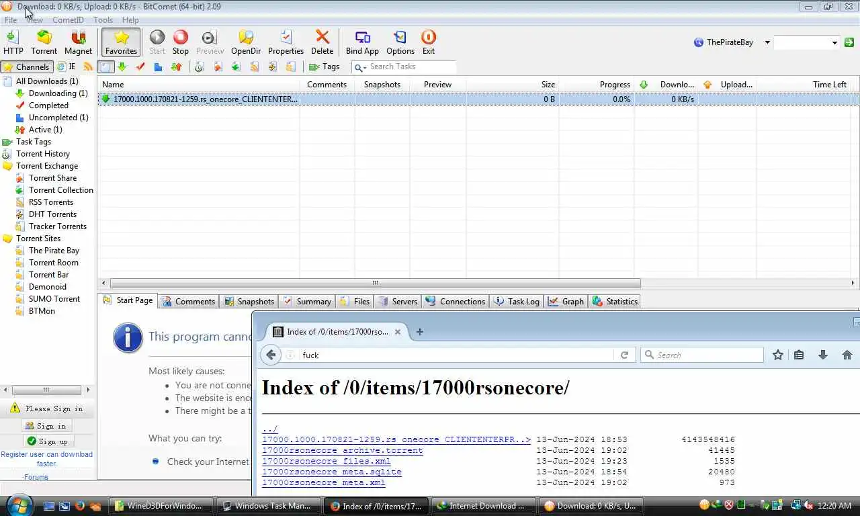
Task: Click the Sign in button
Action: click(x=46, y=426)
